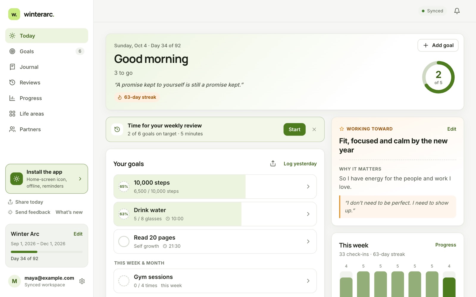This screenshot has height=297, width=476.
Task: Start the weekly review
Action: click(295, 129)
